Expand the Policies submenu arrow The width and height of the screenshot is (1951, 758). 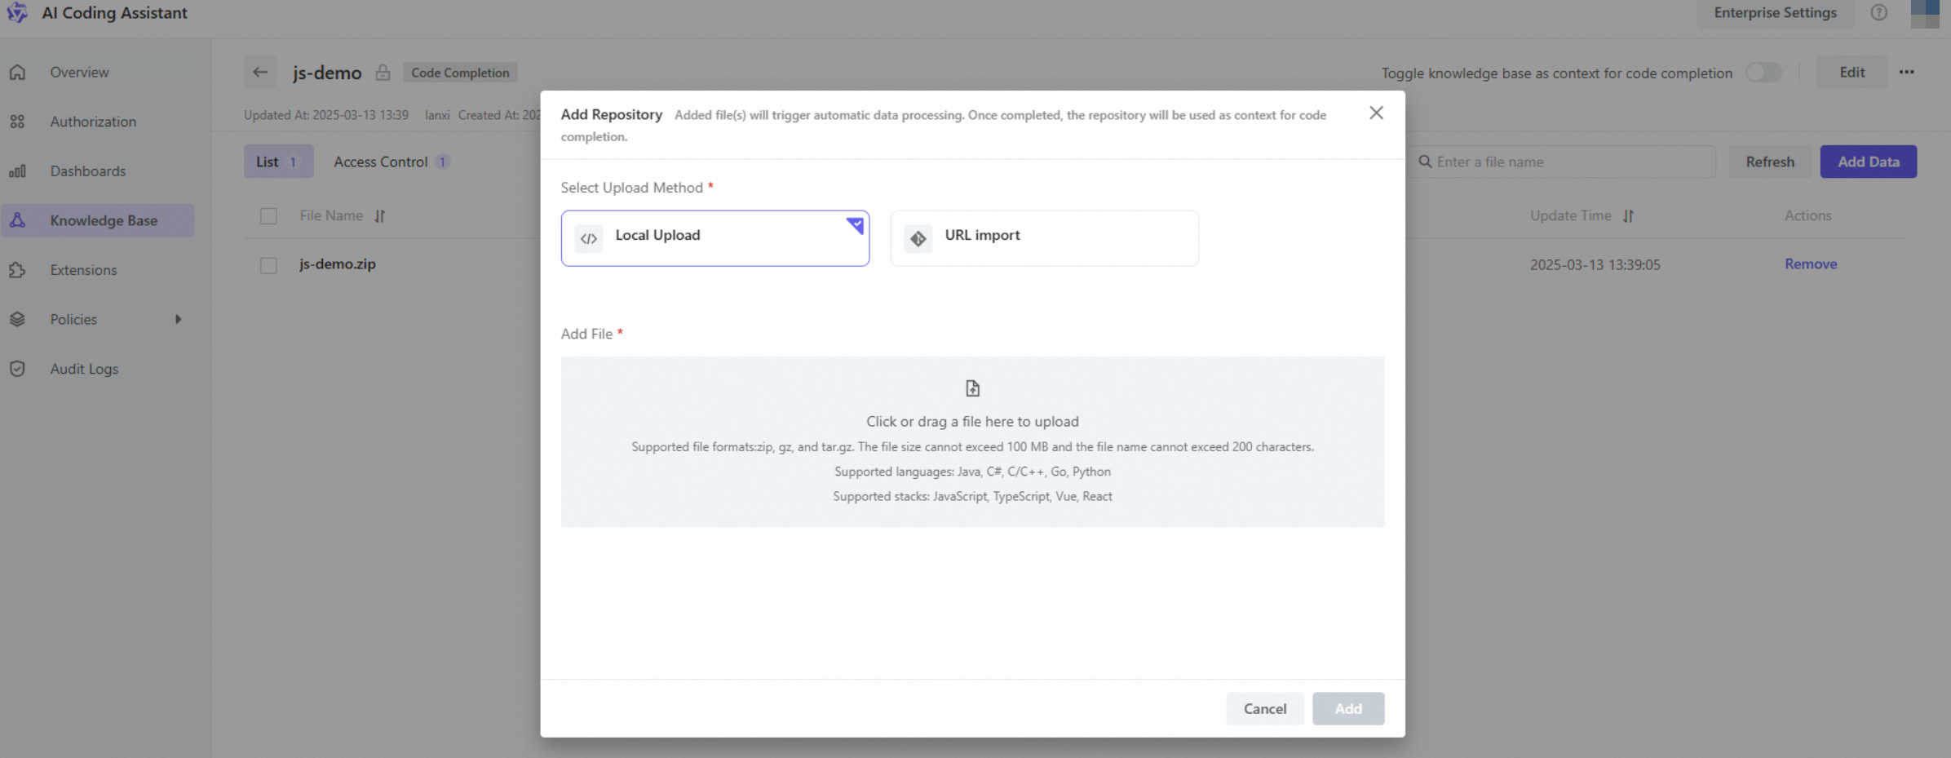(x=178, y=319)
